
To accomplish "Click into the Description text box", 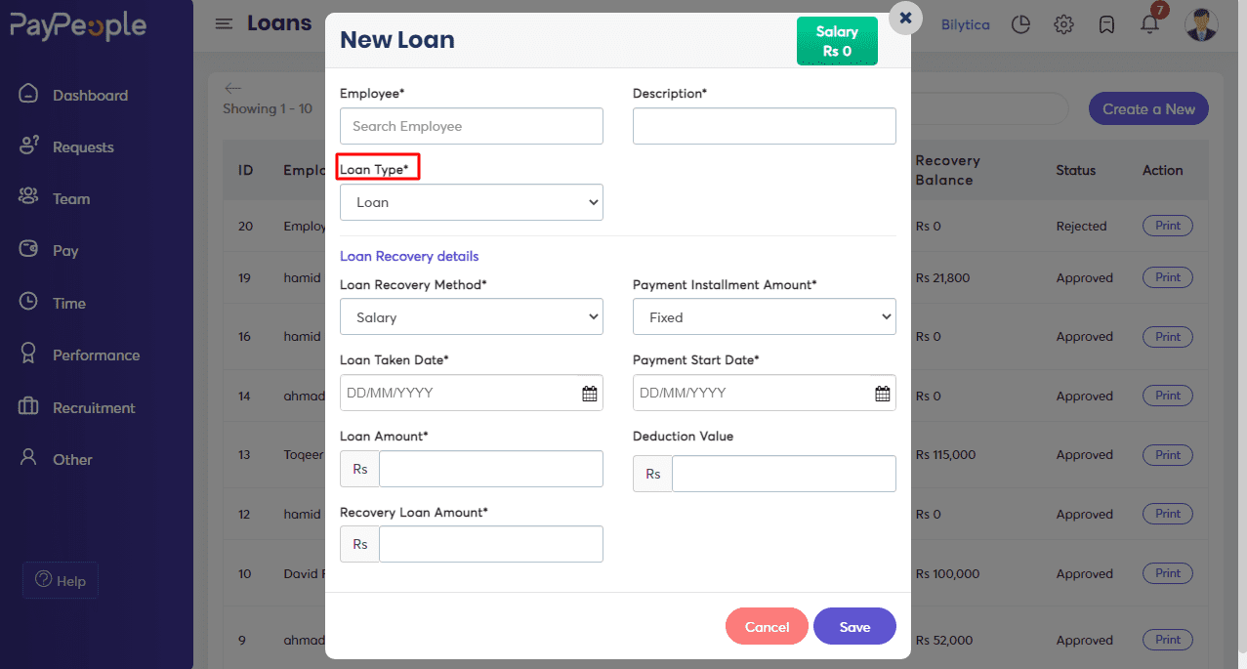I will [765, 126].
